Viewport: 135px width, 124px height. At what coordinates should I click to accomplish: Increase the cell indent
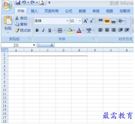point(127,30)
